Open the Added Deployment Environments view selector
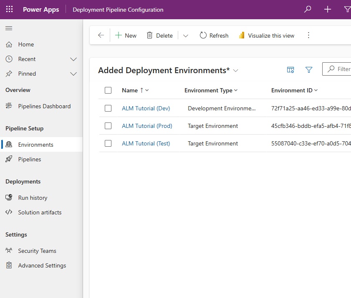Screen dimensions: 351x298 (168, 70)
